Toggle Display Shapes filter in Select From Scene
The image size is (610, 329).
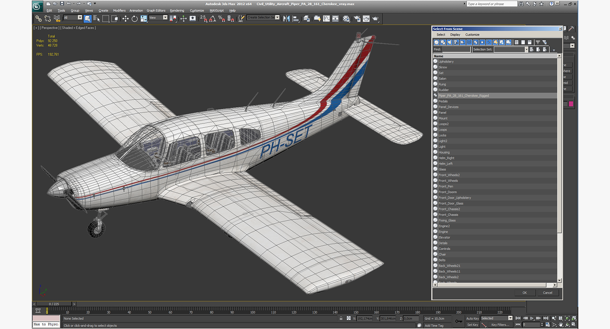click(x=443, y=42)
